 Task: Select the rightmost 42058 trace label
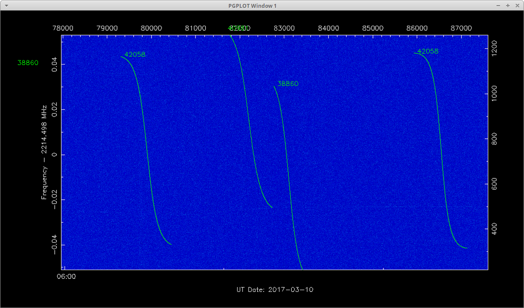click(x=428, y=51)
